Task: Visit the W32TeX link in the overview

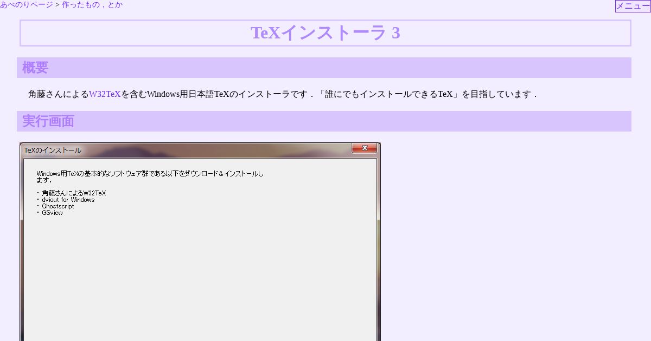Action: (x=105, y=94)
